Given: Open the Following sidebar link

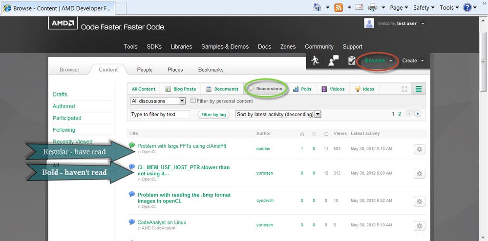Looking at the screenshot, I should [x=64, y=130].
